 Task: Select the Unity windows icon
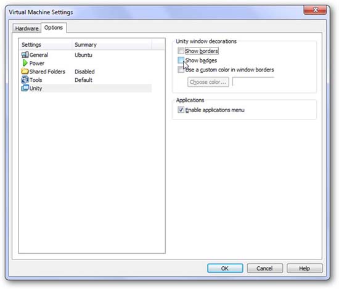point(25,88)
